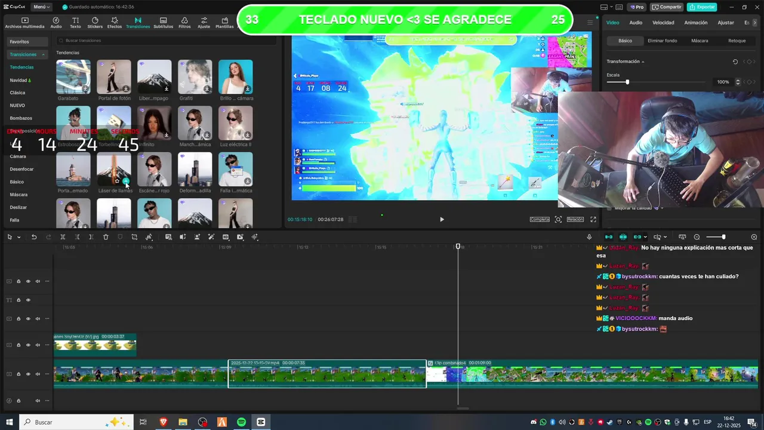This screenshot has height=430, width=764.
Task: Zoom out the timeline with minus magnifier
Action: click(x=697, y=237)
